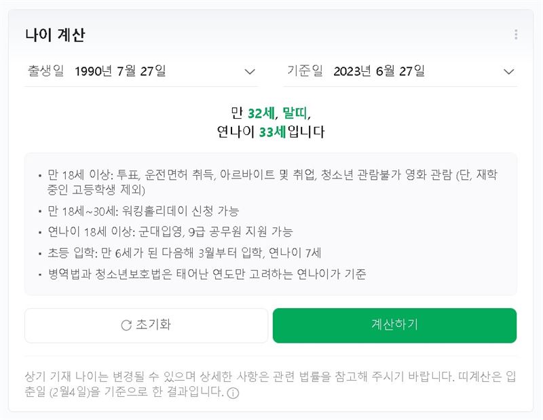The image size is (543, 420).
Task: Expand the 기준일 dropdown chevron
Action: pos(509,71)
